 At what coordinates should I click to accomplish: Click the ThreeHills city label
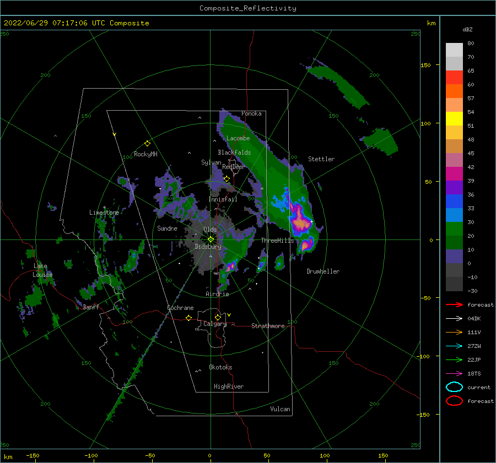[278, 241]
